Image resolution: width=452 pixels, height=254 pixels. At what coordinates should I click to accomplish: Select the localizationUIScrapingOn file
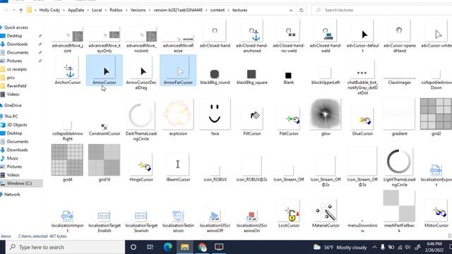tap(252, 221)
